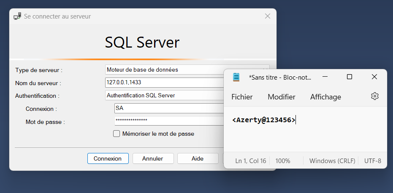Open the Modifier menu in Notepad
The width and height of the screenshot is (393, 193).
point(282,97)
